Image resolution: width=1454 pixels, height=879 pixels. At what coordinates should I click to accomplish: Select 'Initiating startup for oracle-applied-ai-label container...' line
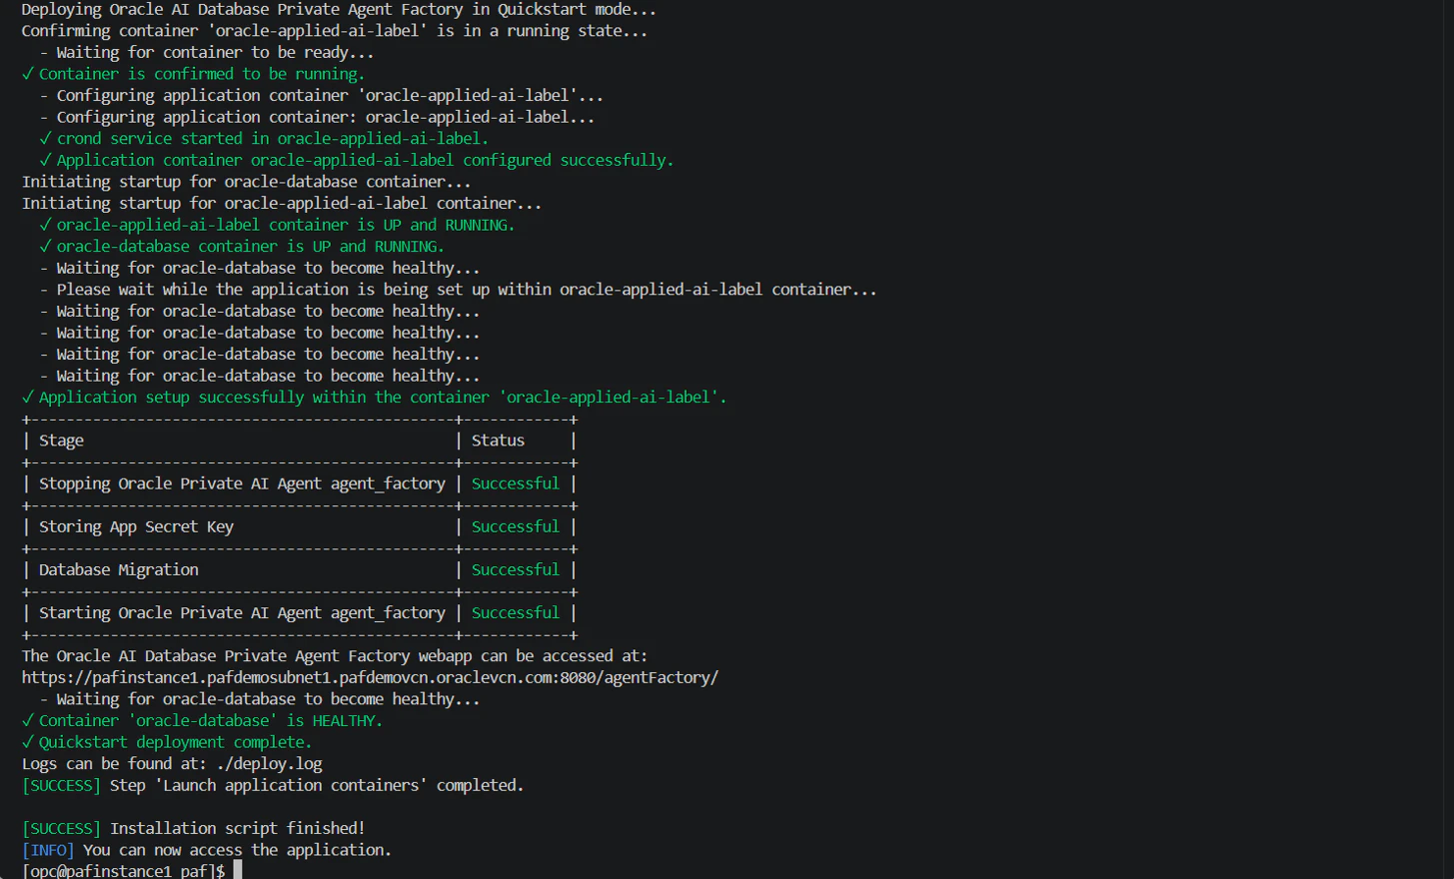click(282, 204)
